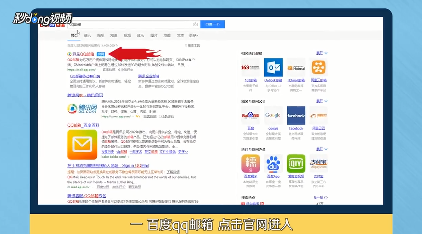
Task: Click the 换一换 text in 搜索热点
Action: click(318, 198)
